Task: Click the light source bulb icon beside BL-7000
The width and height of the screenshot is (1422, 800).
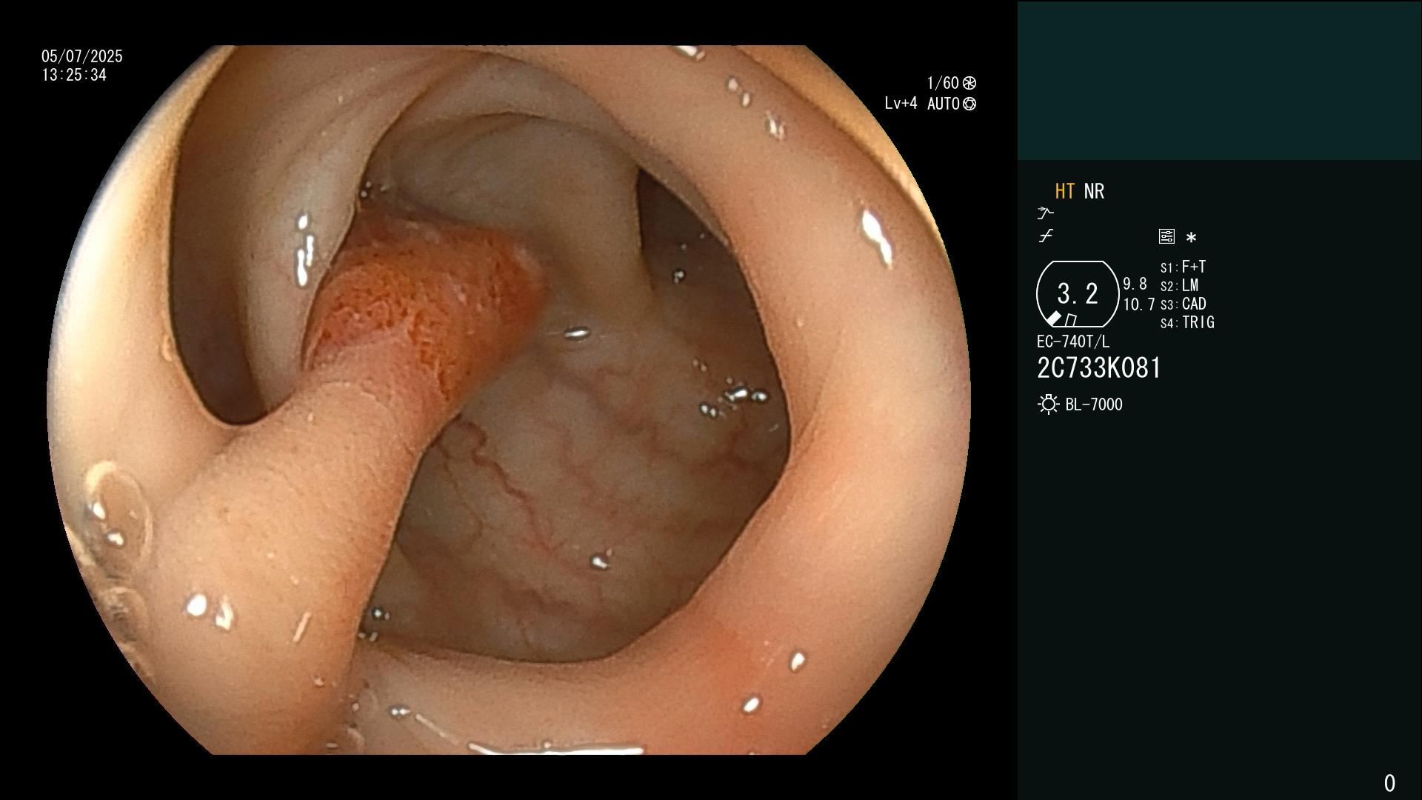Action: pyautogui.click(x=1048, y=404)
